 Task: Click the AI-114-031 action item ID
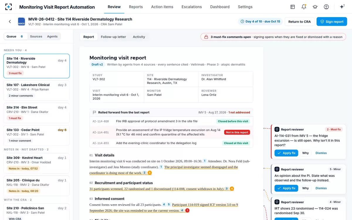[101, 132]
